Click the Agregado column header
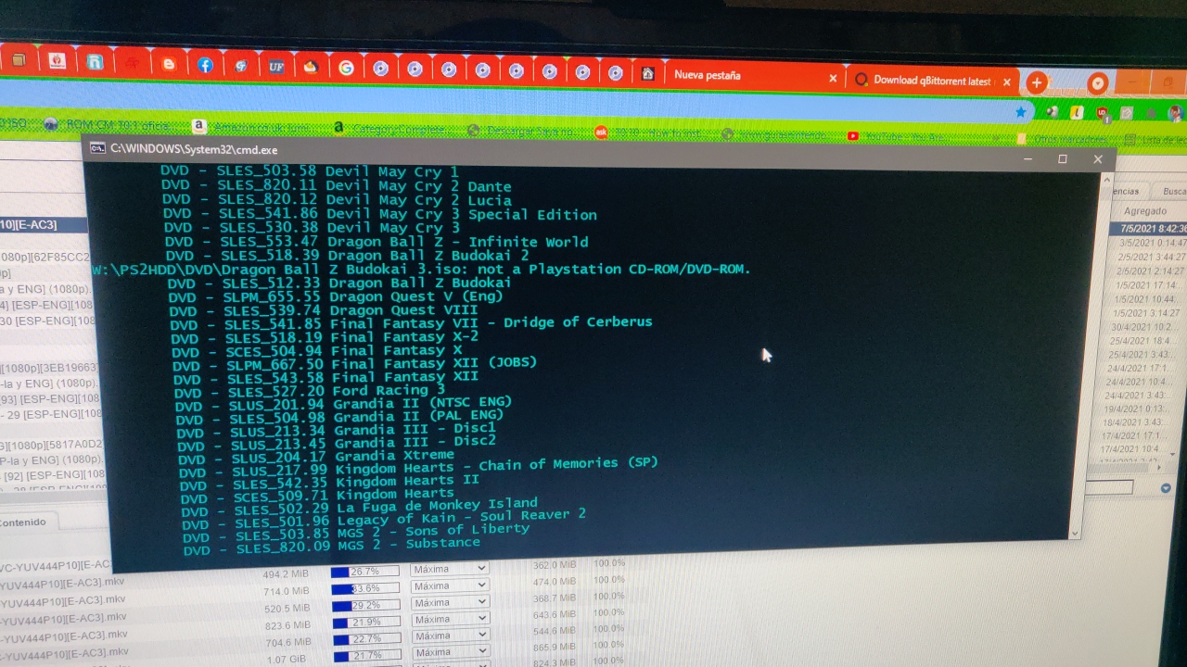 [x=1145, y=211]
